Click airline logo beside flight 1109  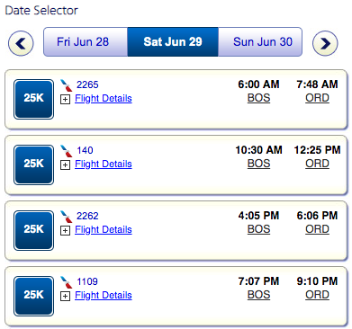pyautogui.click(x=67, y=282)
